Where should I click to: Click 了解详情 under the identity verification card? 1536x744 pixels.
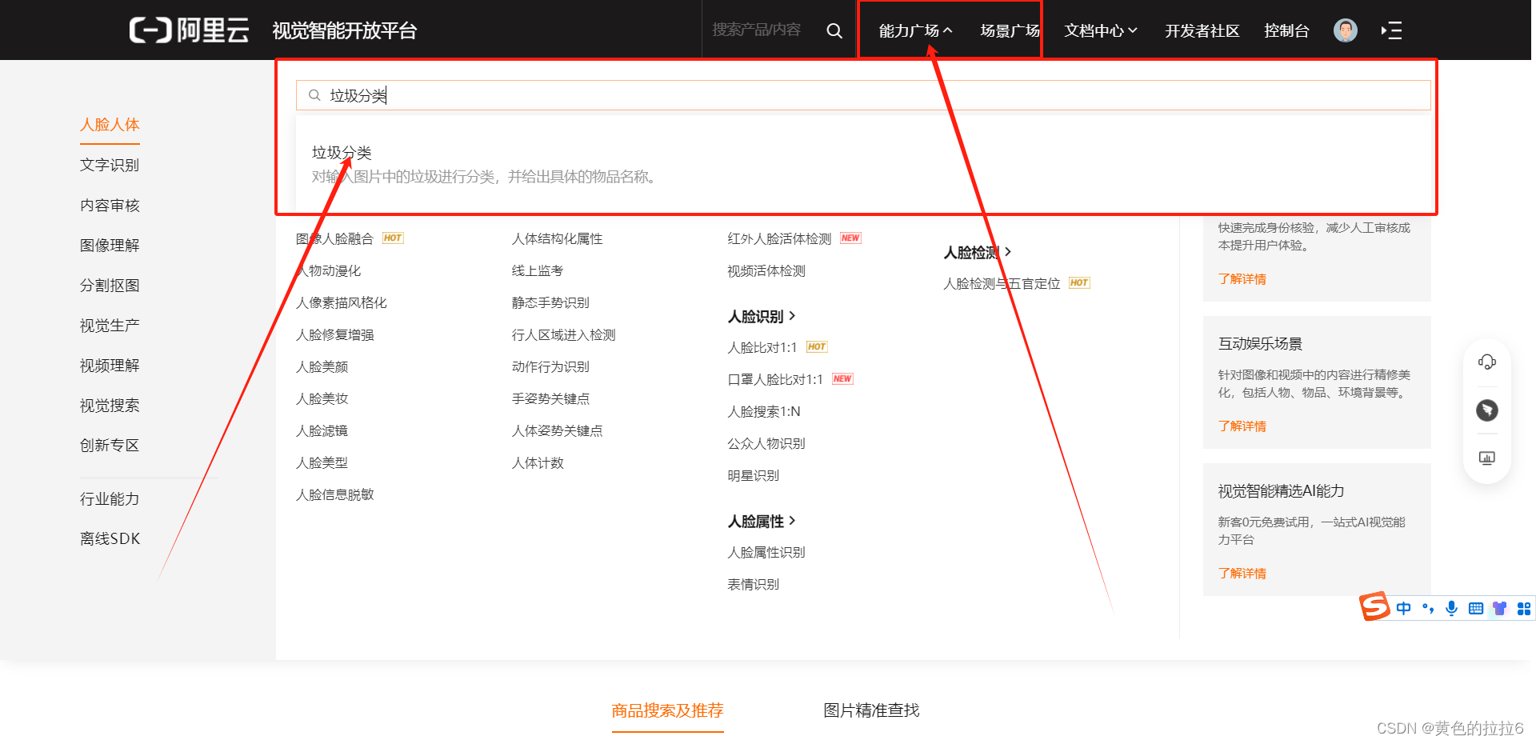[x=1242, y=279]
